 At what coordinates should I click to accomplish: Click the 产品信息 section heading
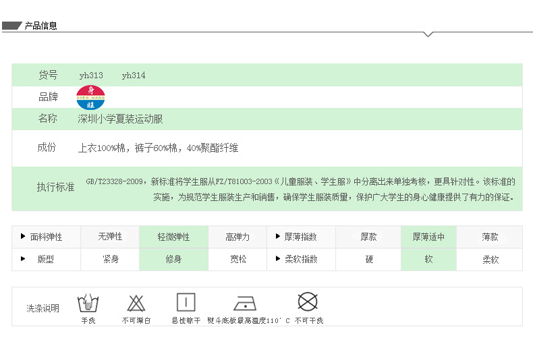[41, 26]
